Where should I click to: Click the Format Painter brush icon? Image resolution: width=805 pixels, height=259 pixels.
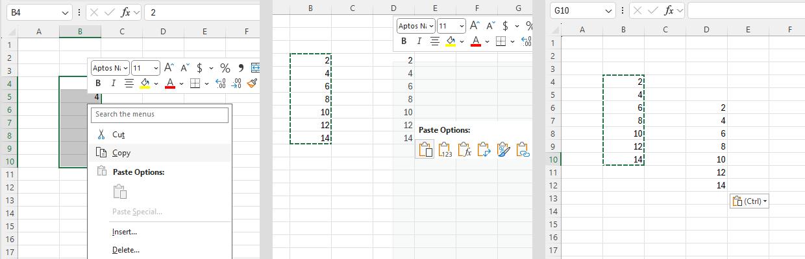(x=253, y=84)
